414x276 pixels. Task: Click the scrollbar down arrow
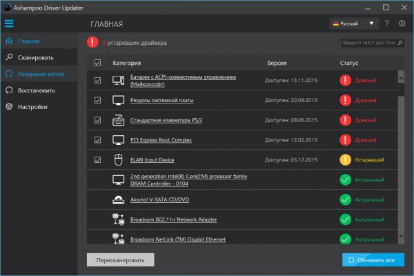click(401, 235)
